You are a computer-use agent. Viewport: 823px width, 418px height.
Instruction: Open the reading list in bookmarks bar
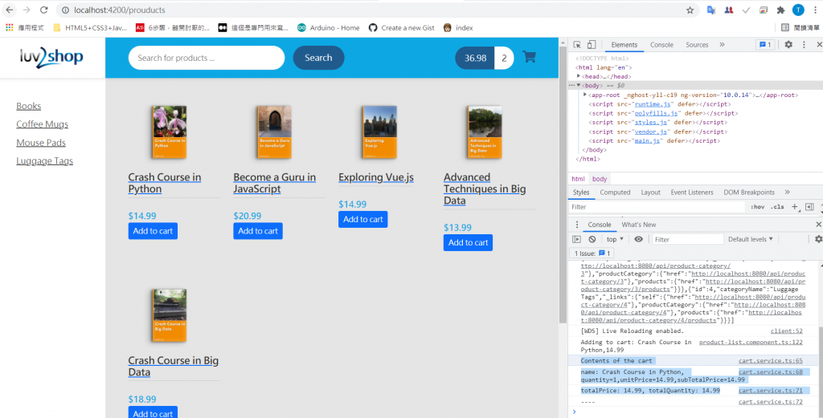(800, 28)
